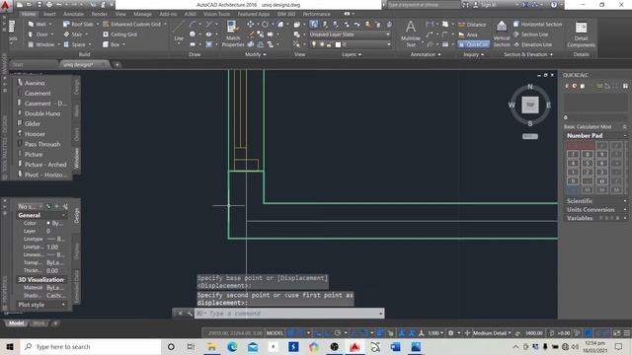Select Casement in the tool palette
Screen dimensions: 632x355
pos(38,93)
